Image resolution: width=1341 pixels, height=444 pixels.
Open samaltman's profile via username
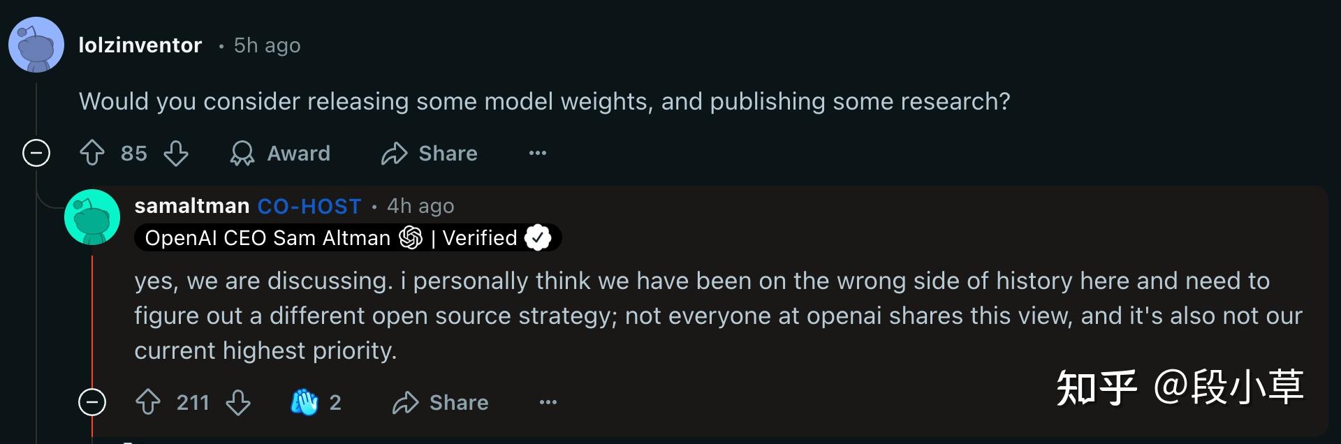[191, 205]
